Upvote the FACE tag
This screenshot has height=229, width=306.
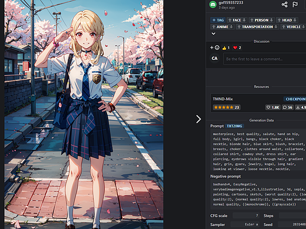(229, 20)
